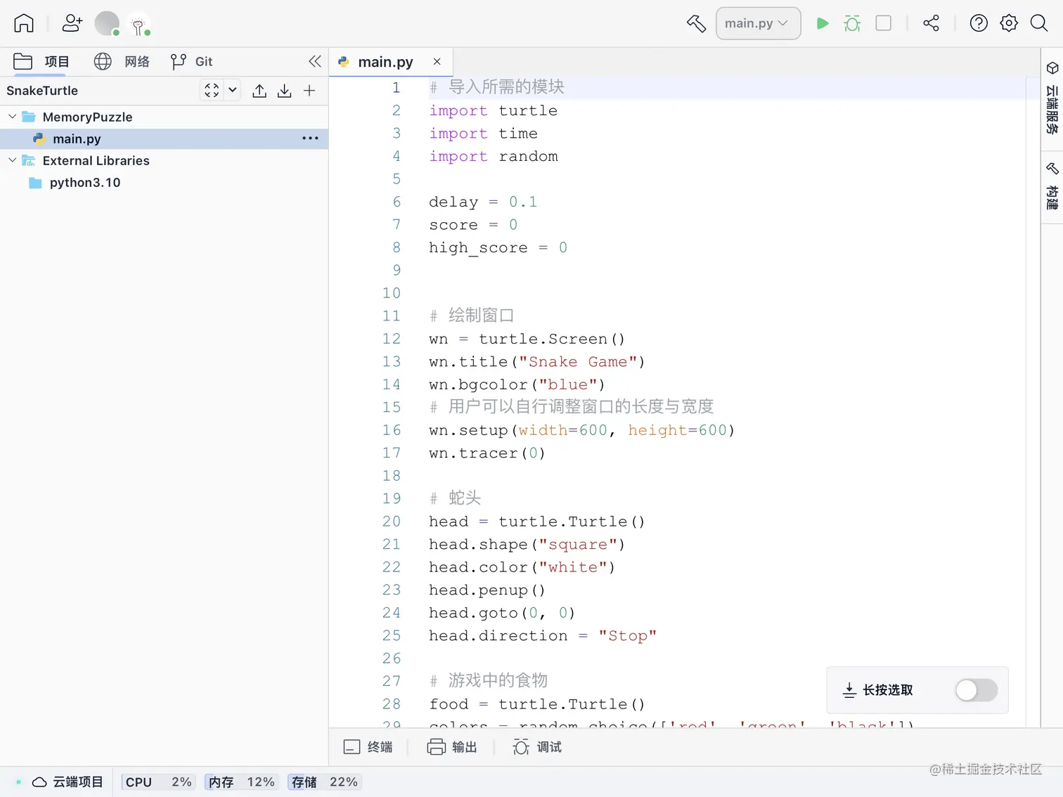1063x797 pixels.
Task: Open 云端服务 panel on right sidebar
Action: [x=1052, y=99]
